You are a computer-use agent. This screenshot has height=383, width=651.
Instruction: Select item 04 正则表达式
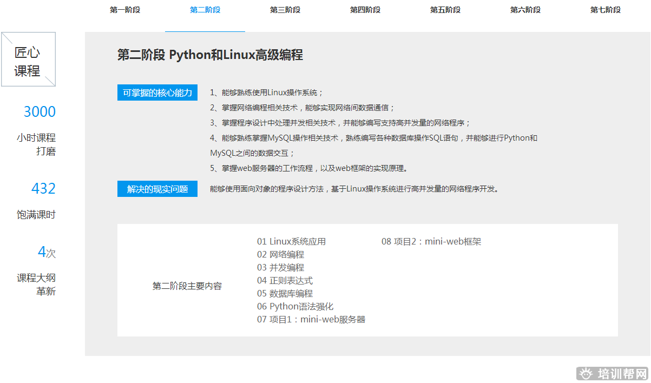tap(285, 281)
